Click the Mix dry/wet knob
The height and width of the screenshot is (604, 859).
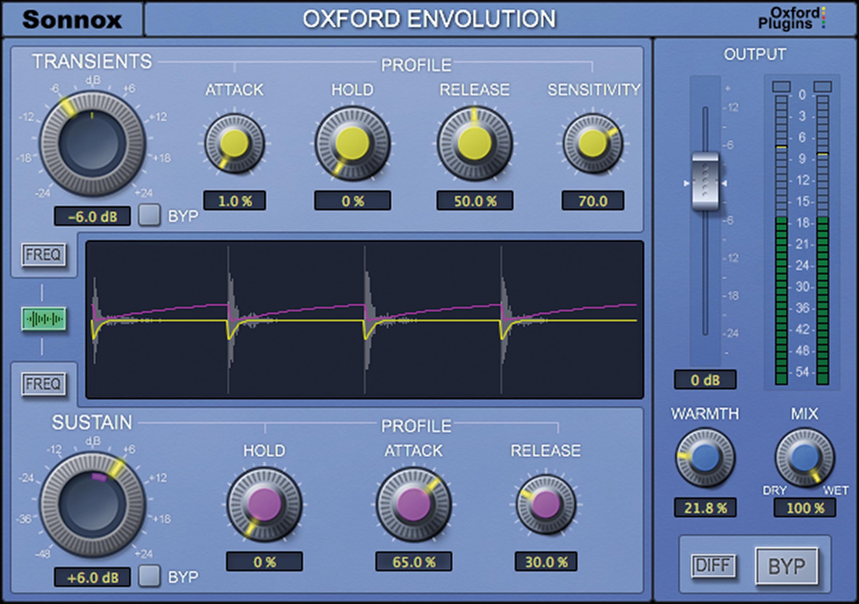[x=805, y=457]
